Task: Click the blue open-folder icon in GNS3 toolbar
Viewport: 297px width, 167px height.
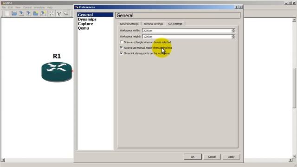Action: coord(14,13)
